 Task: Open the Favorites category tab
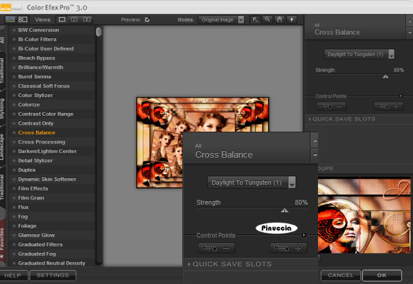[x=2, y=243]
